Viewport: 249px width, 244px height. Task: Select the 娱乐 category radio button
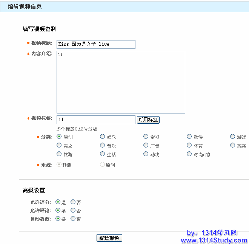tap(103, 137)
